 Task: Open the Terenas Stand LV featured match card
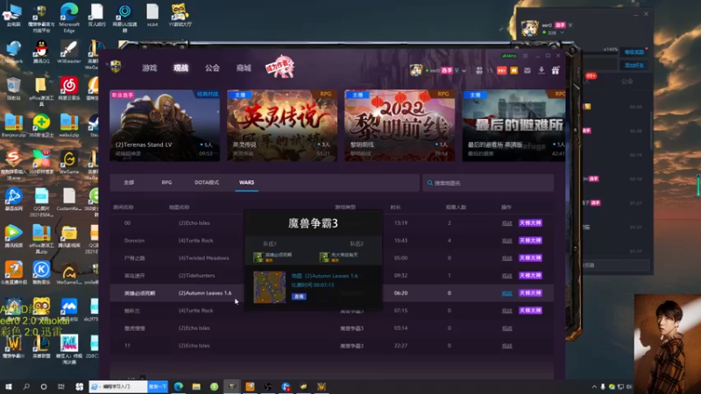165,125
